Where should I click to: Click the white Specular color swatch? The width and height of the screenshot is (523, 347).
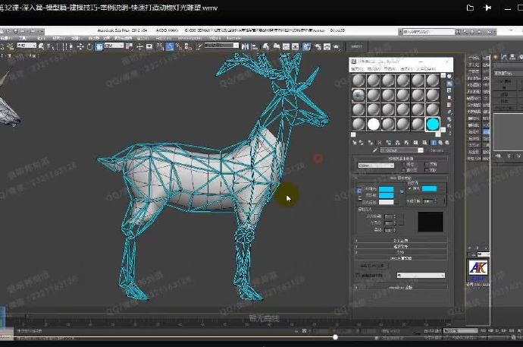387,202
